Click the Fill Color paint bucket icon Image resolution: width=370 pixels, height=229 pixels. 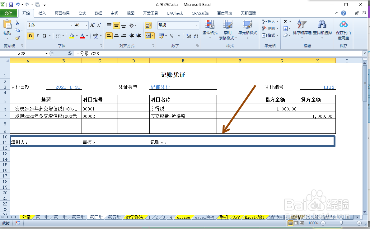[72, 36]
